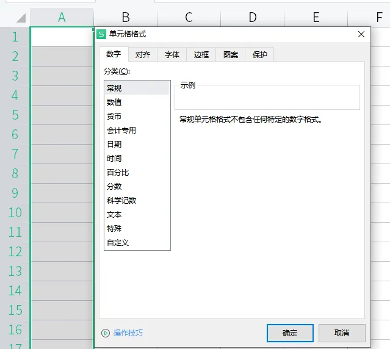Screen dimensions: 390x349
Task: Go to the 保护 tab
Action: coord(259,54)
